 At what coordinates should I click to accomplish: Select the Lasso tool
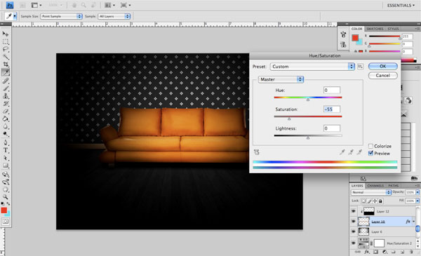coord(6,49)
